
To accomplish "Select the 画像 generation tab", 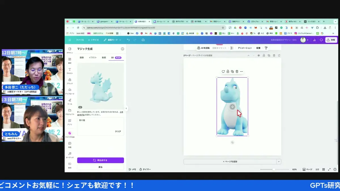I will click(x=82, y=57).
